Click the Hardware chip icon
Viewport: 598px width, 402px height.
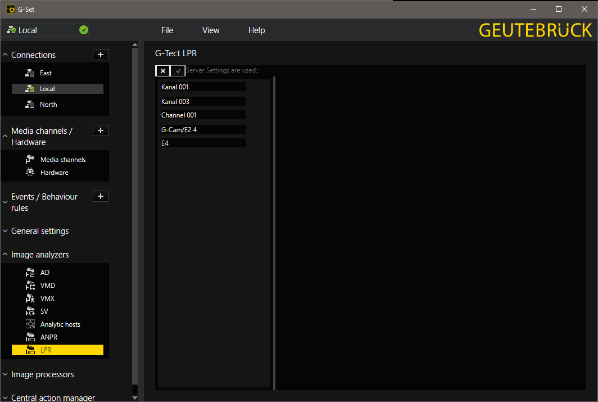(30, 172)
